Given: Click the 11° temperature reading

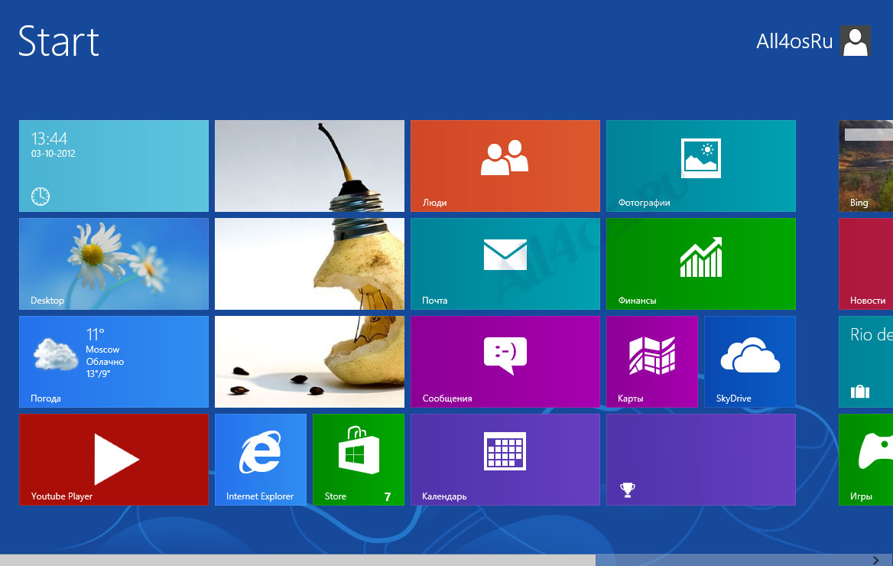Looking at the screenshot, I should [x=95, y=334].
